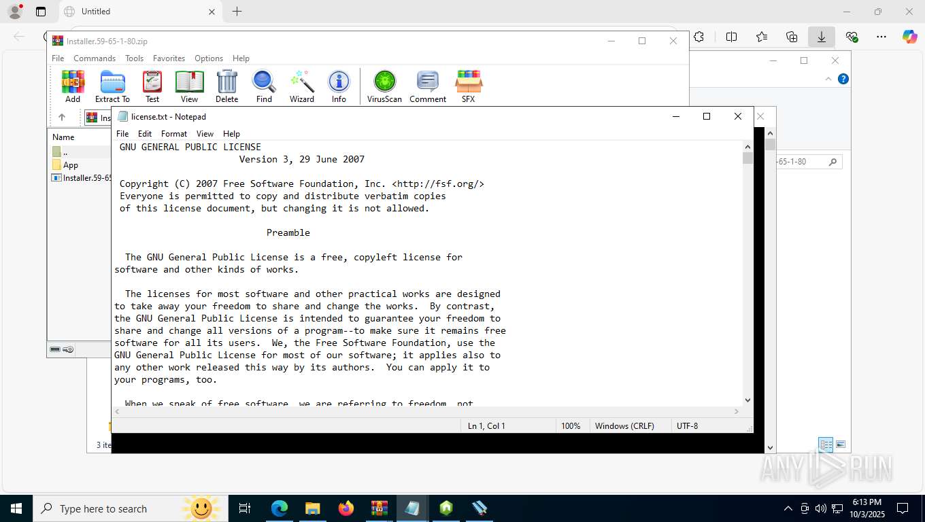
Task: Click Notepad vertical scrollbar up arrow
Action: pyautogui.click(x=747, y=147)
